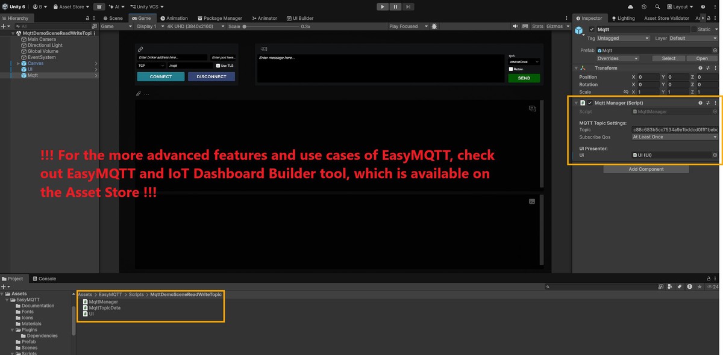The width and height of the screenshot is (723, 355).
Task: Open the Layout dropdown
Action: point(680,7)
